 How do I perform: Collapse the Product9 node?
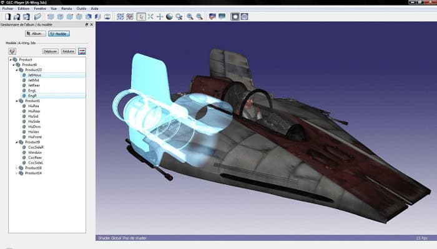click(17, 143)
